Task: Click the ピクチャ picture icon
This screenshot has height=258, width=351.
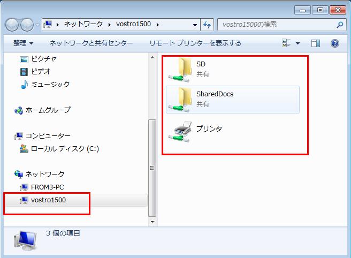Action: 24,59
